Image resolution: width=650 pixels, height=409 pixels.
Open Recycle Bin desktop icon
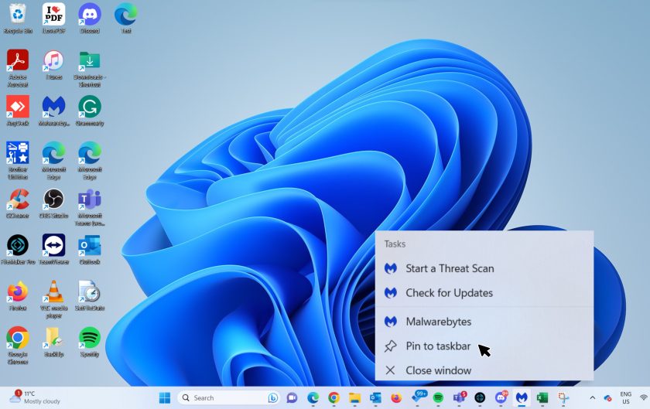pyautogui.click(x=17, y=15)
